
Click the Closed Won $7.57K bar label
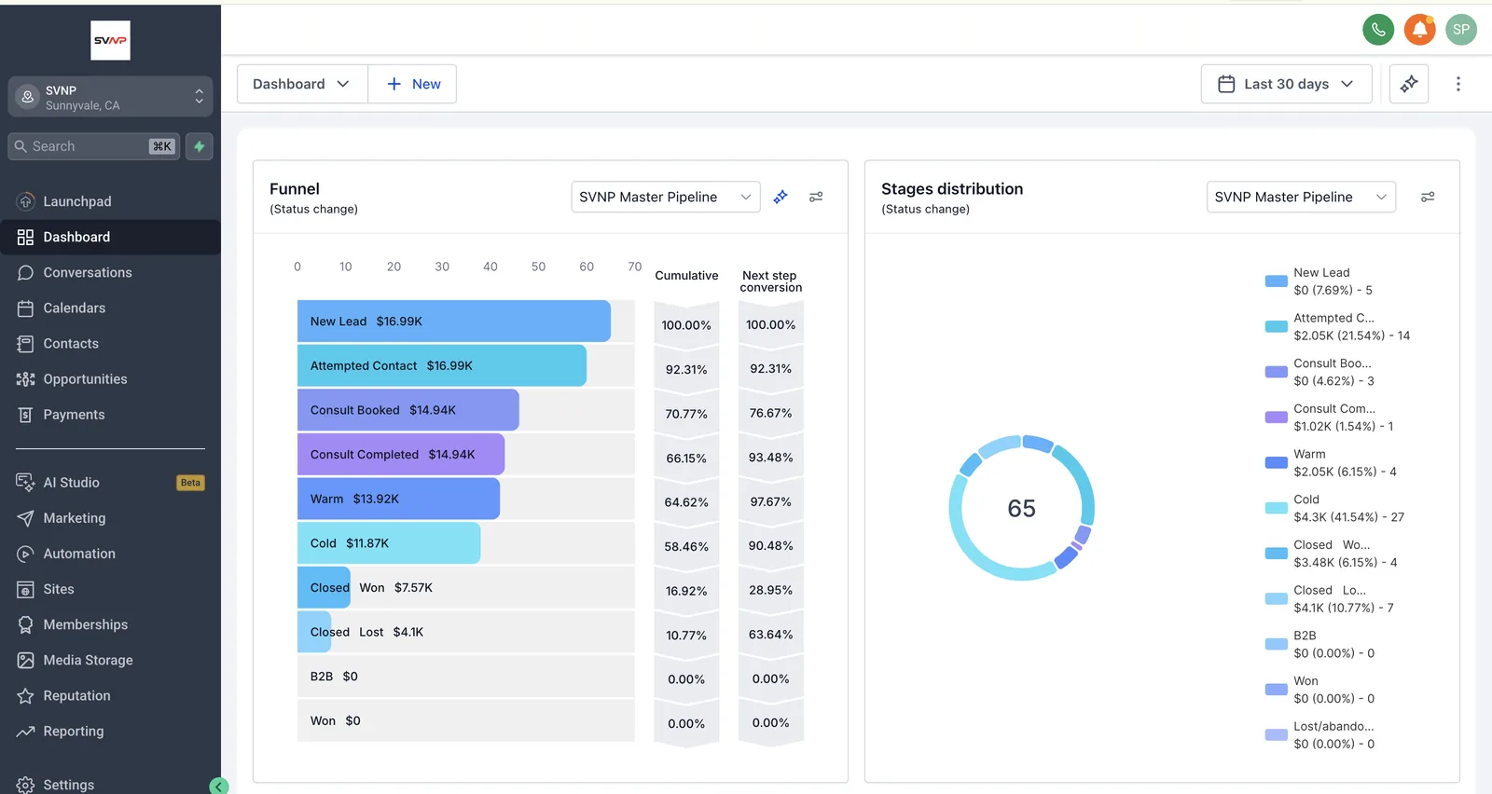tap(371, 588)
